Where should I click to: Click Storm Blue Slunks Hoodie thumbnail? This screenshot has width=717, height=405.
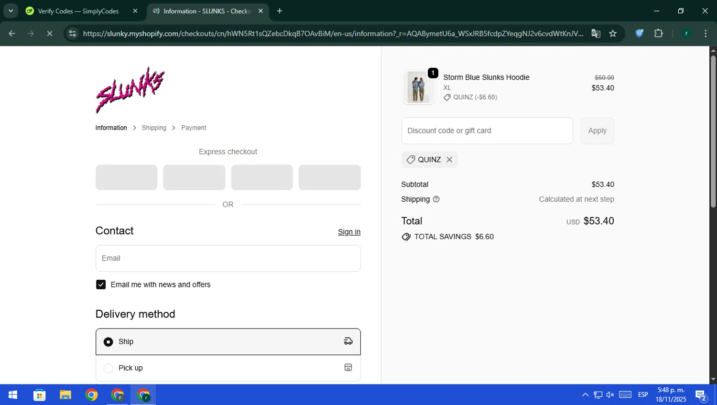point(418,88)
